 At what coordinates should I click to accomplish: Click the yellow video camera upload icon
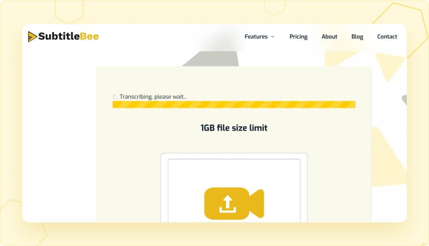227,203
